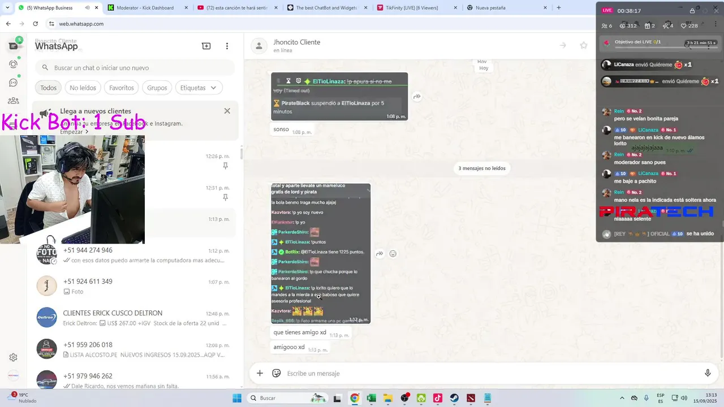
Task: Open Jhoncito Cliente contact profile avatar
Action: click(259, 46)
